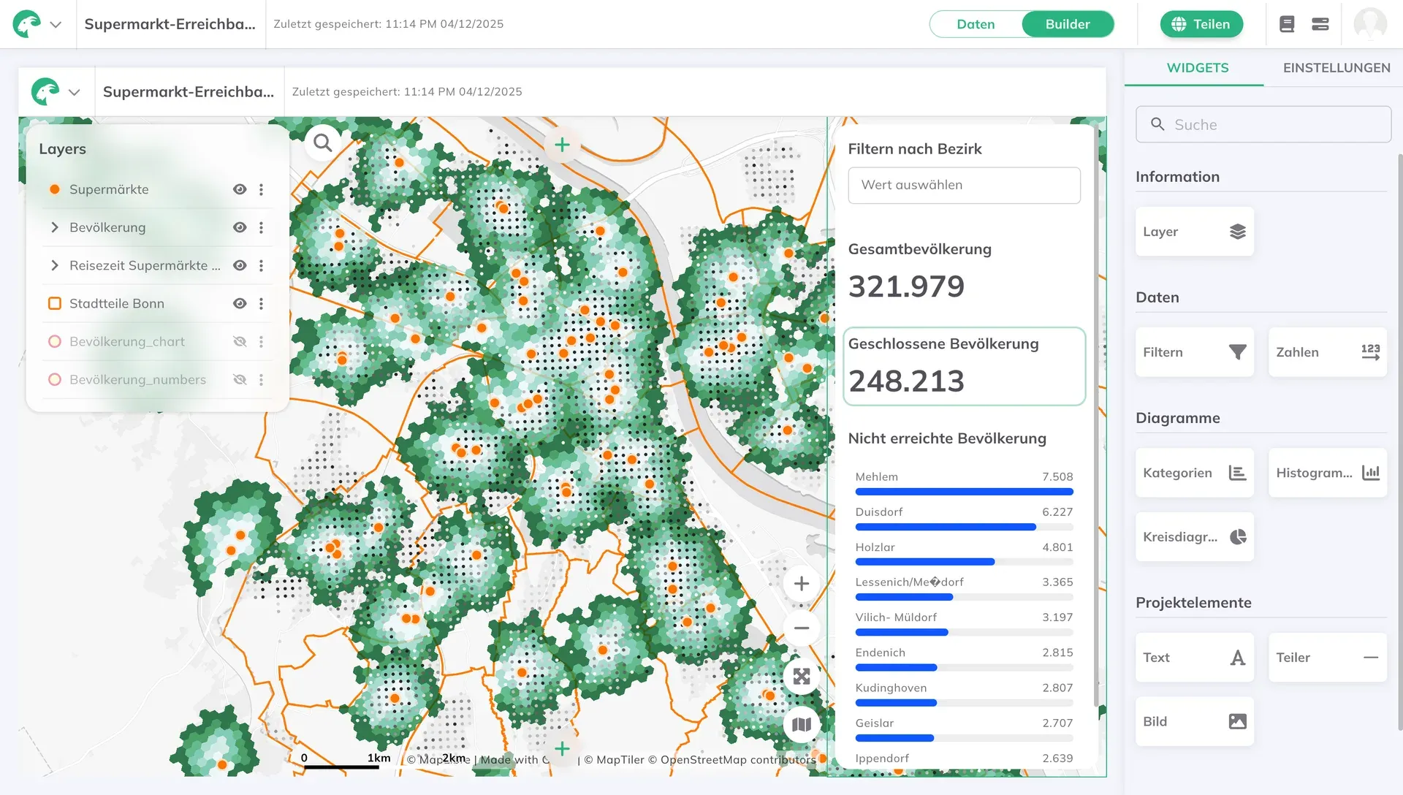Hide the Stadtteile Bonn layer
The width and height of the screenshot is (1403, 795).
[x=240, y=303]
